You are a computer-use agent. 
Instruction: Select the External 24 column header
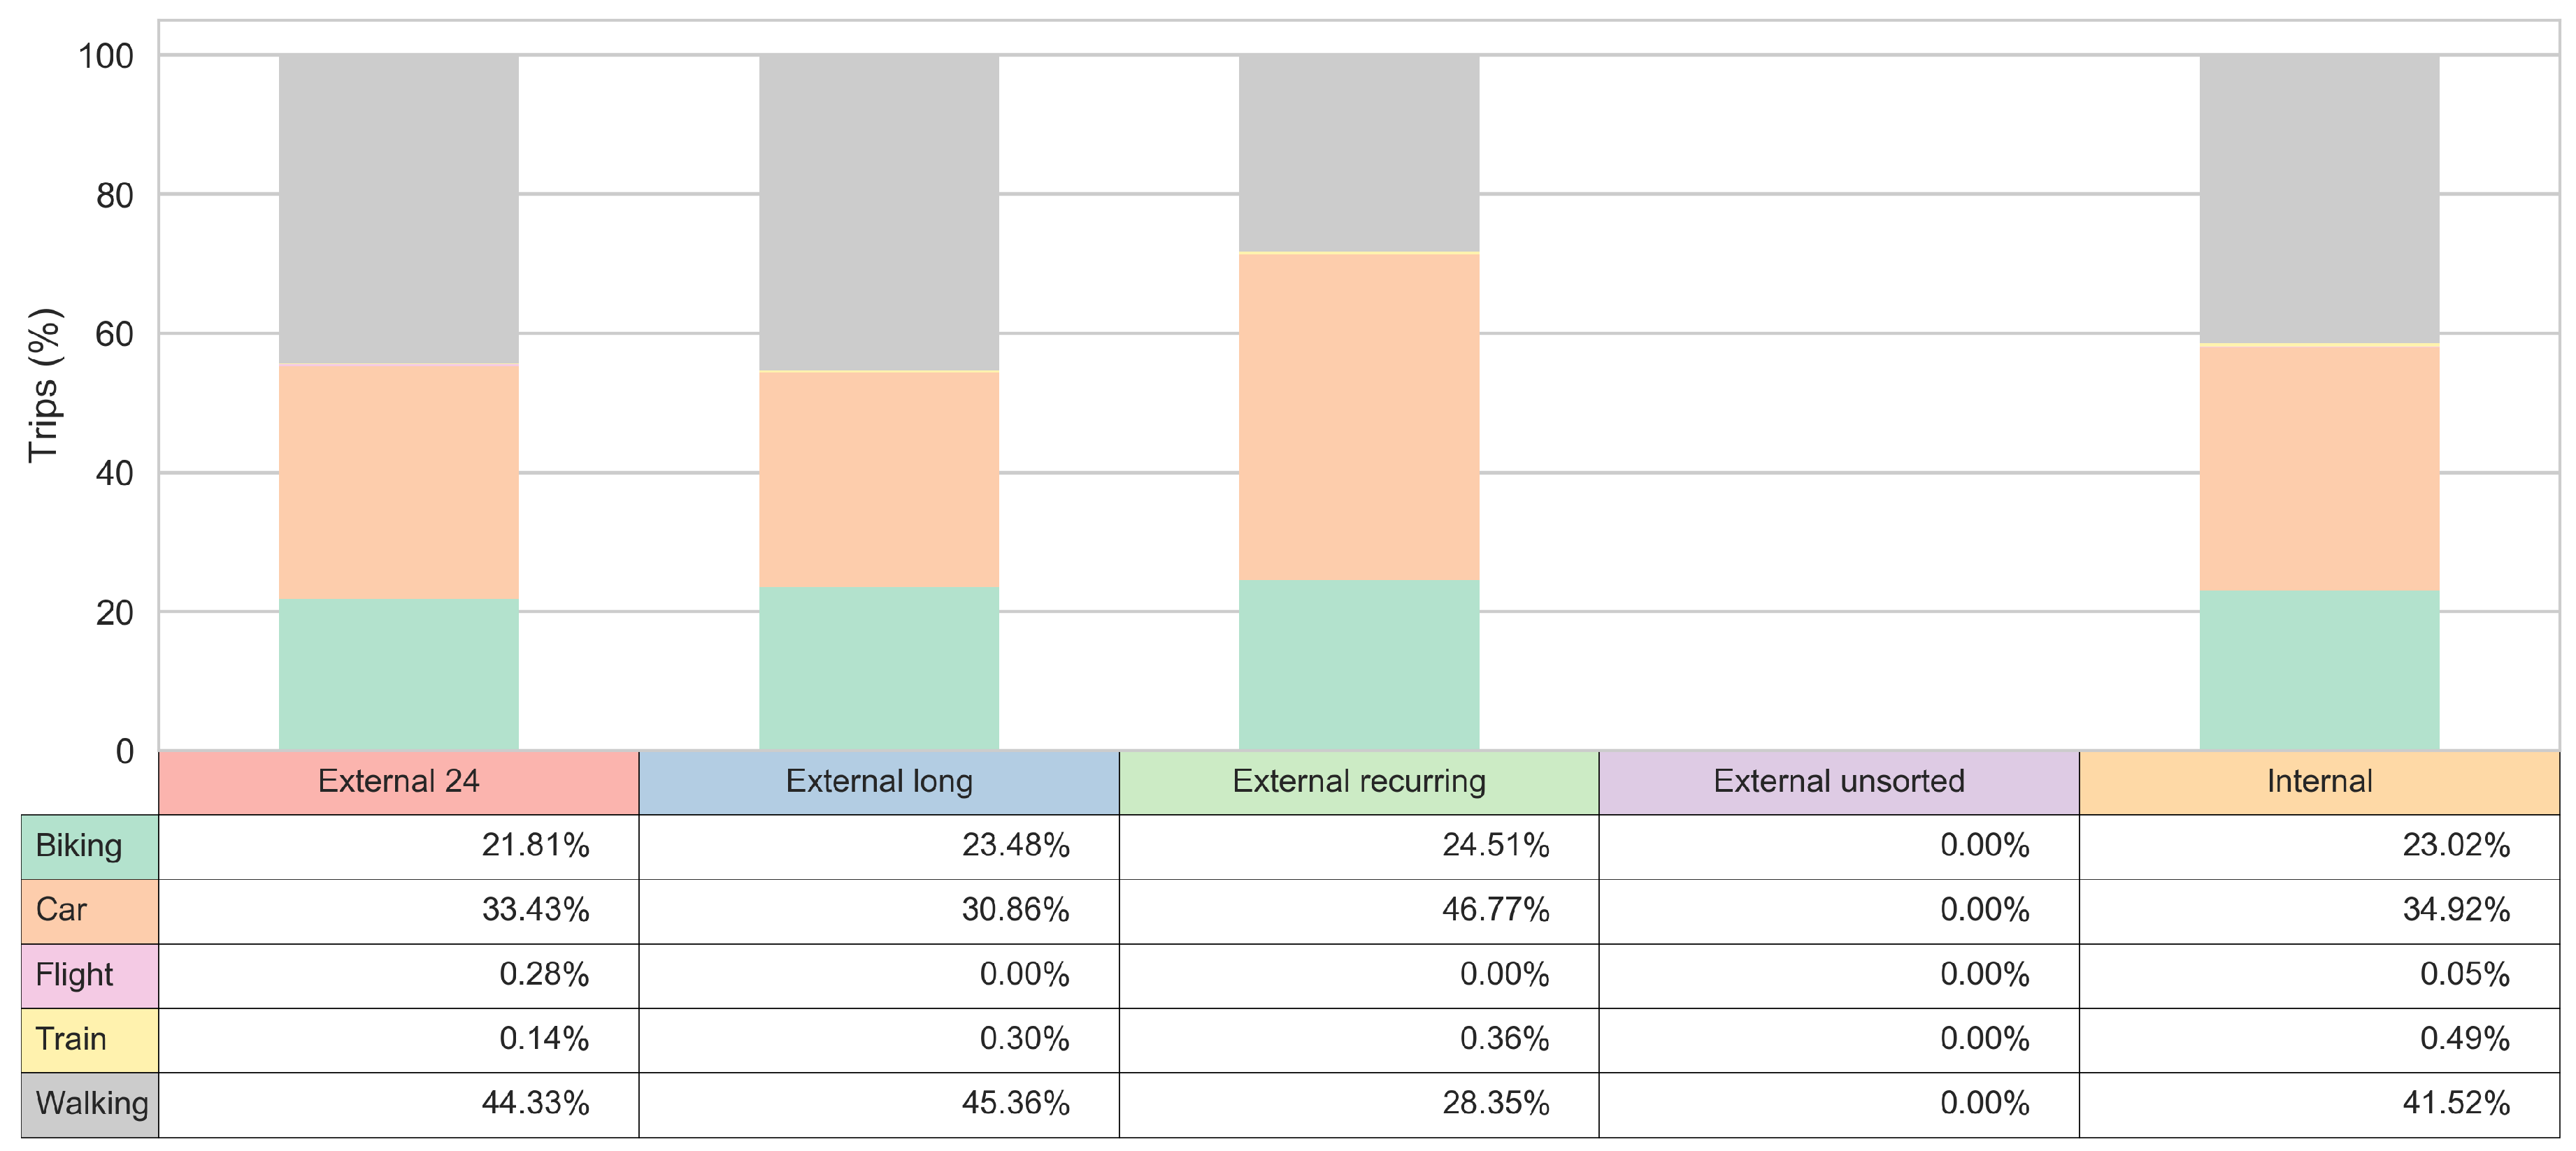[398, 781]
